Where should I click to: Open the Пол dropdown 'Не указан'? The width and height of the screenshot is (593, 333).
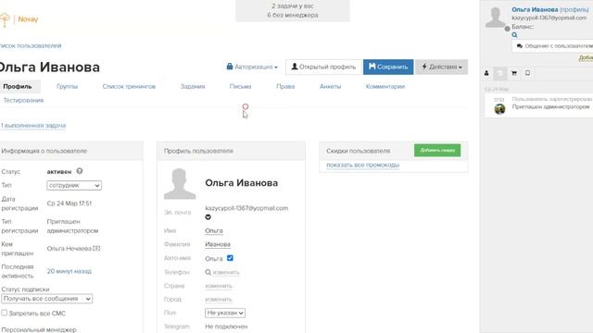click(x=225, y=313)
